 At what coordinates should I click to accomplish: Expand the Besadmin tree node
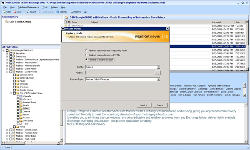point(7,53)
